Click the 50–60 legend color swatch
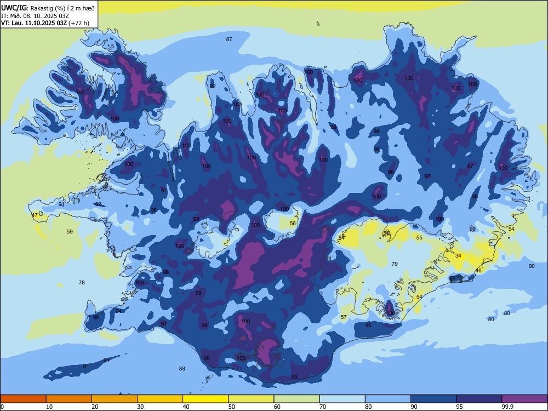 (x=251, y=399)
